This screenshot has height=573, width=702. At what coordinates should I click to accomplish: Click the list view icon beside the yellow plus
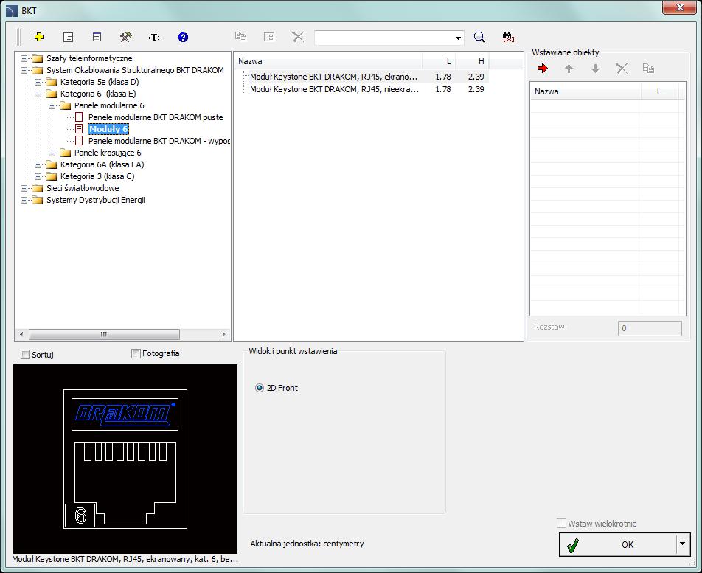tap(68, 37)
